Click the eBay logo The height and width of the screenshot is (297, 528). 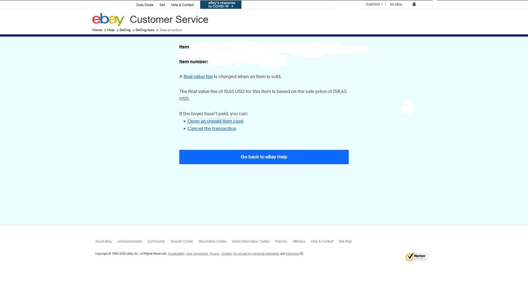(x=108, y=19)
